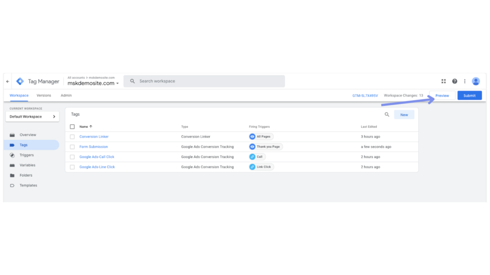
Task: Click the Templates sidebar icon
Action: click(12, 186)
